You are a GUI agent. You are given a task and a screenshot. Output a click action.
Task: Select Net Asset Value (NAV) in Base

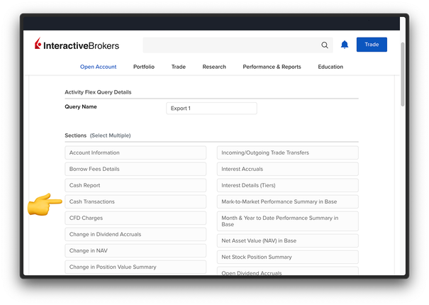click(288, 240)
